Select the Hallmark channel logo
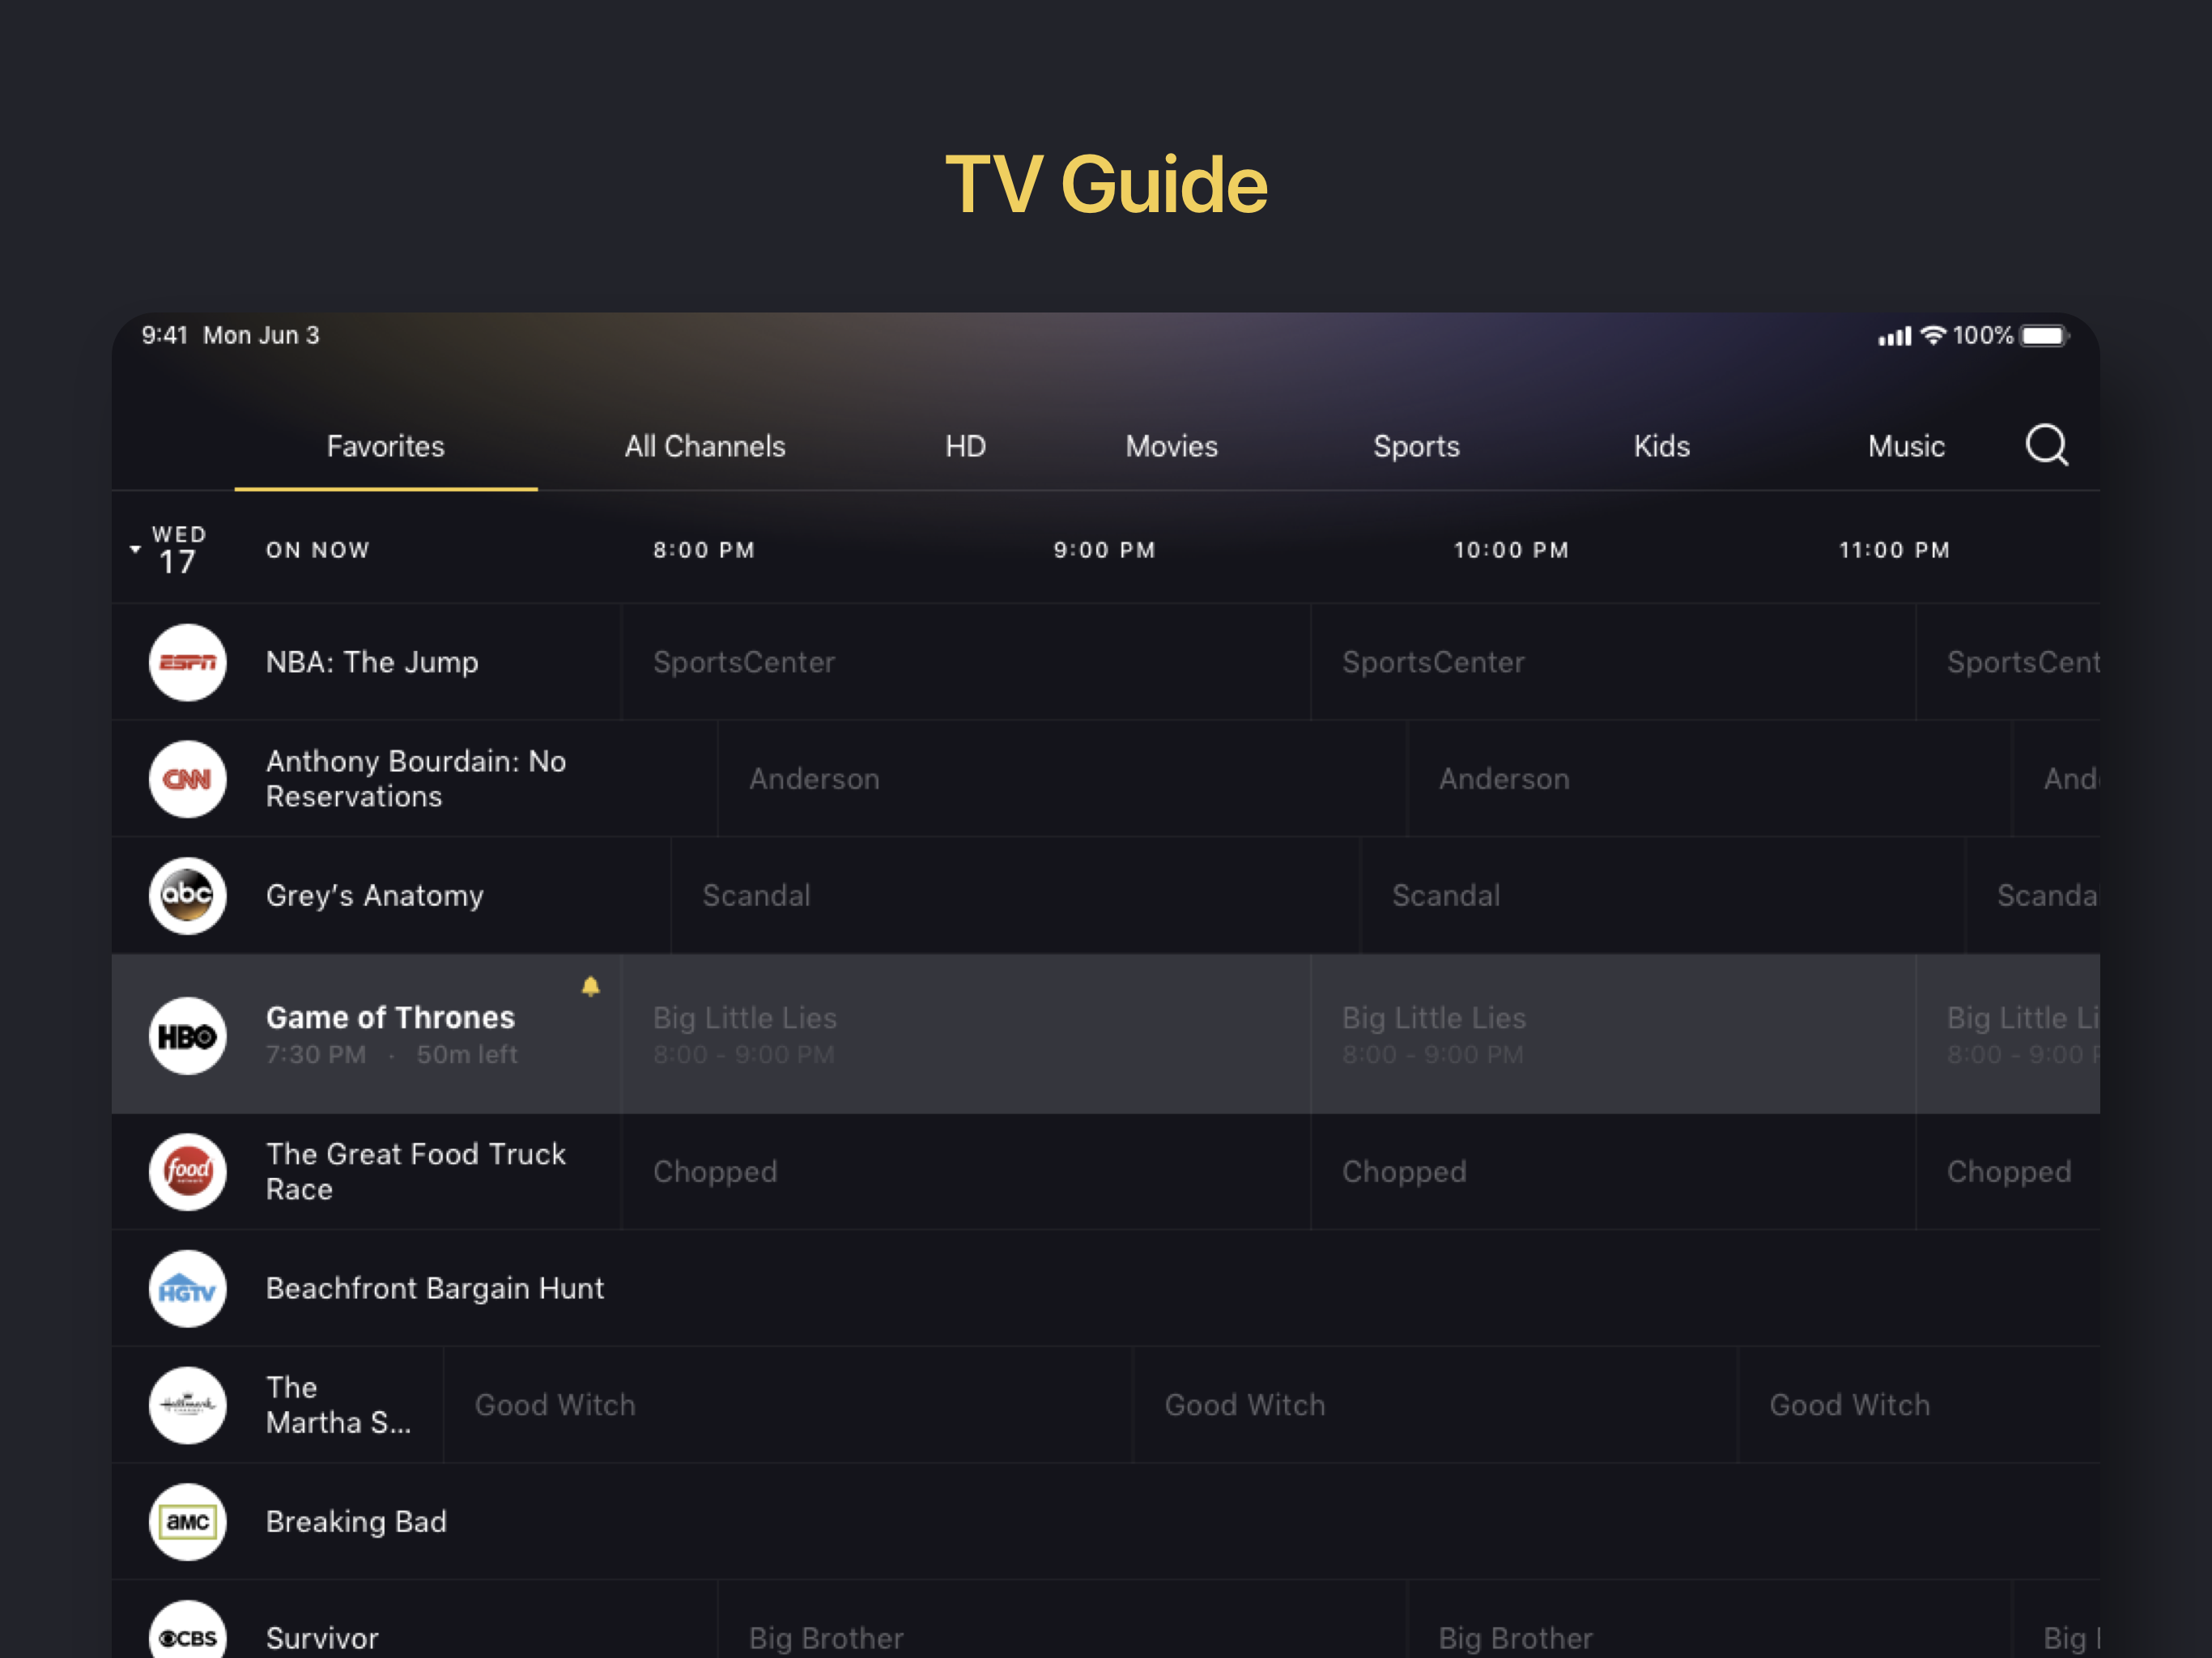This screenshot has width=2212, height=1658. (x=187, y=1405)
